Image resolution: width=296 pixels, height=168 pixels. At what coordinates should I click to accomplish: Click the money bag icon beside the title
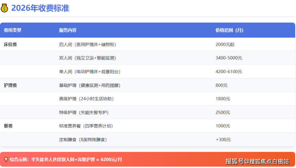click(x=5, y=8)
